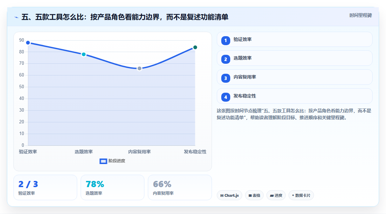The height and width of the screenshot is (214, 386).
Task: Select the cyan 选题效率 data point
Action: point(84,54)
